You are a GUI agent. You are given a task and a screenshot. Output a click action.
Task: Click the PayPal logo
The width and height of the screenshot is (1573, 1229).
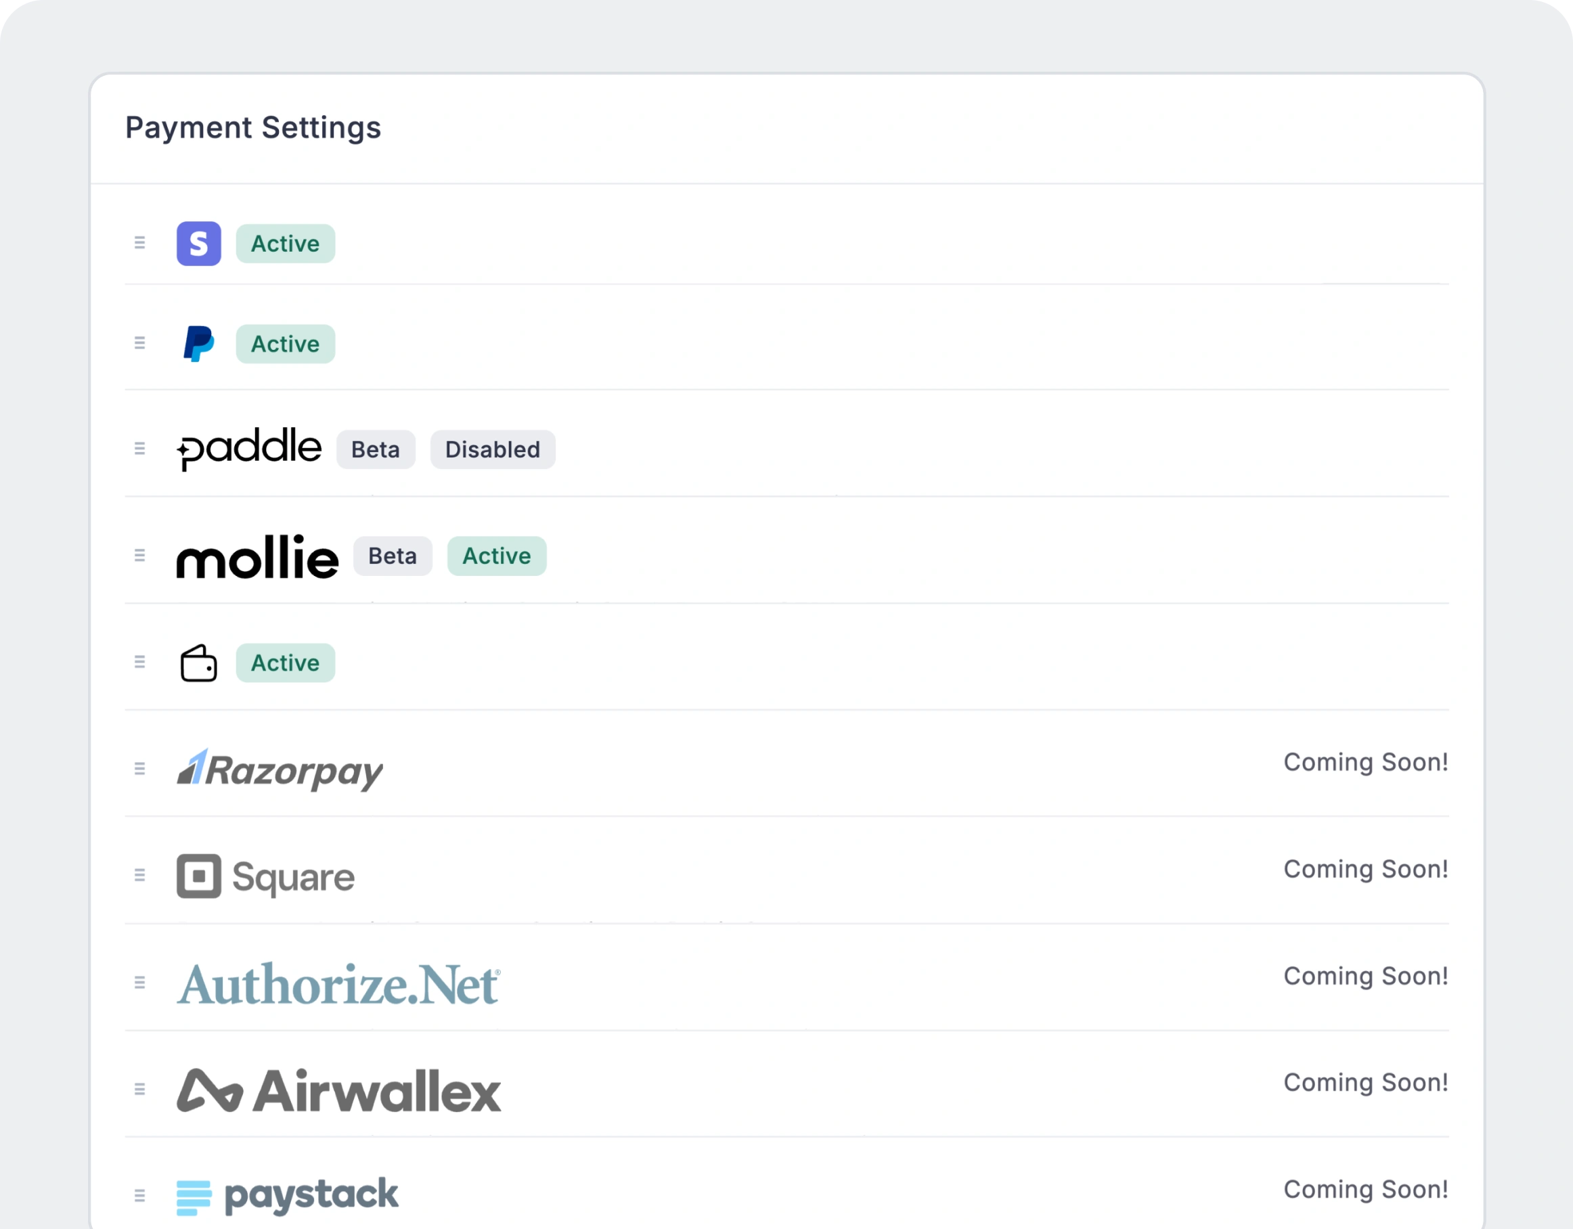click(x=199, y=344)
